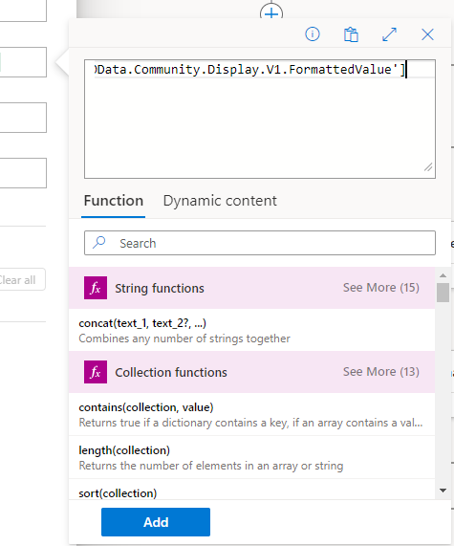Click the clipboard paste icon
This screenshot has height=546, width=454.
point(351,34)
